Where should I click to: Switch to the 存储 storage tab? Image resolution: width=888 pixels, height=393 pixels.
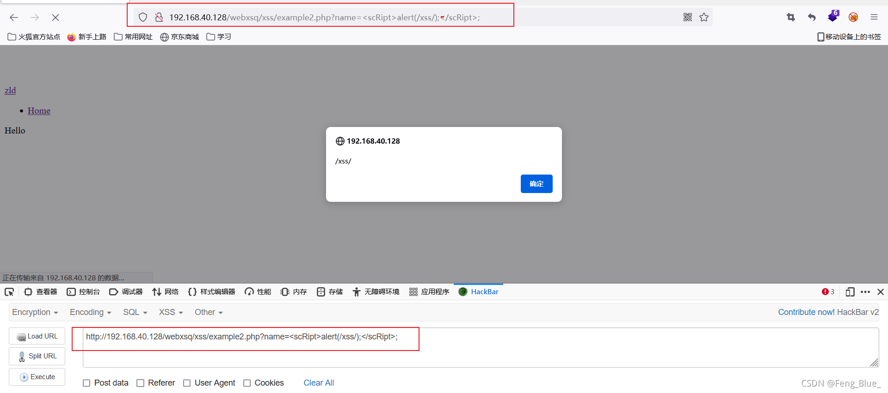pos(330,292)
